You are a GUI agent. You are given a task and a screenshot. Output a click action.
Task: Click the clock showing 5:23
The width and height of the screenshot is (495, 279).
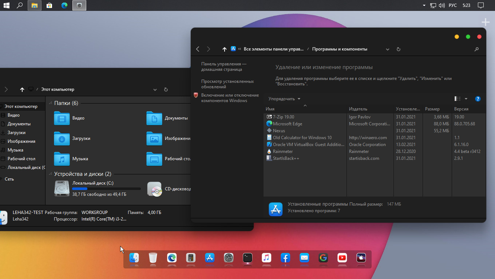click(466, 5)
